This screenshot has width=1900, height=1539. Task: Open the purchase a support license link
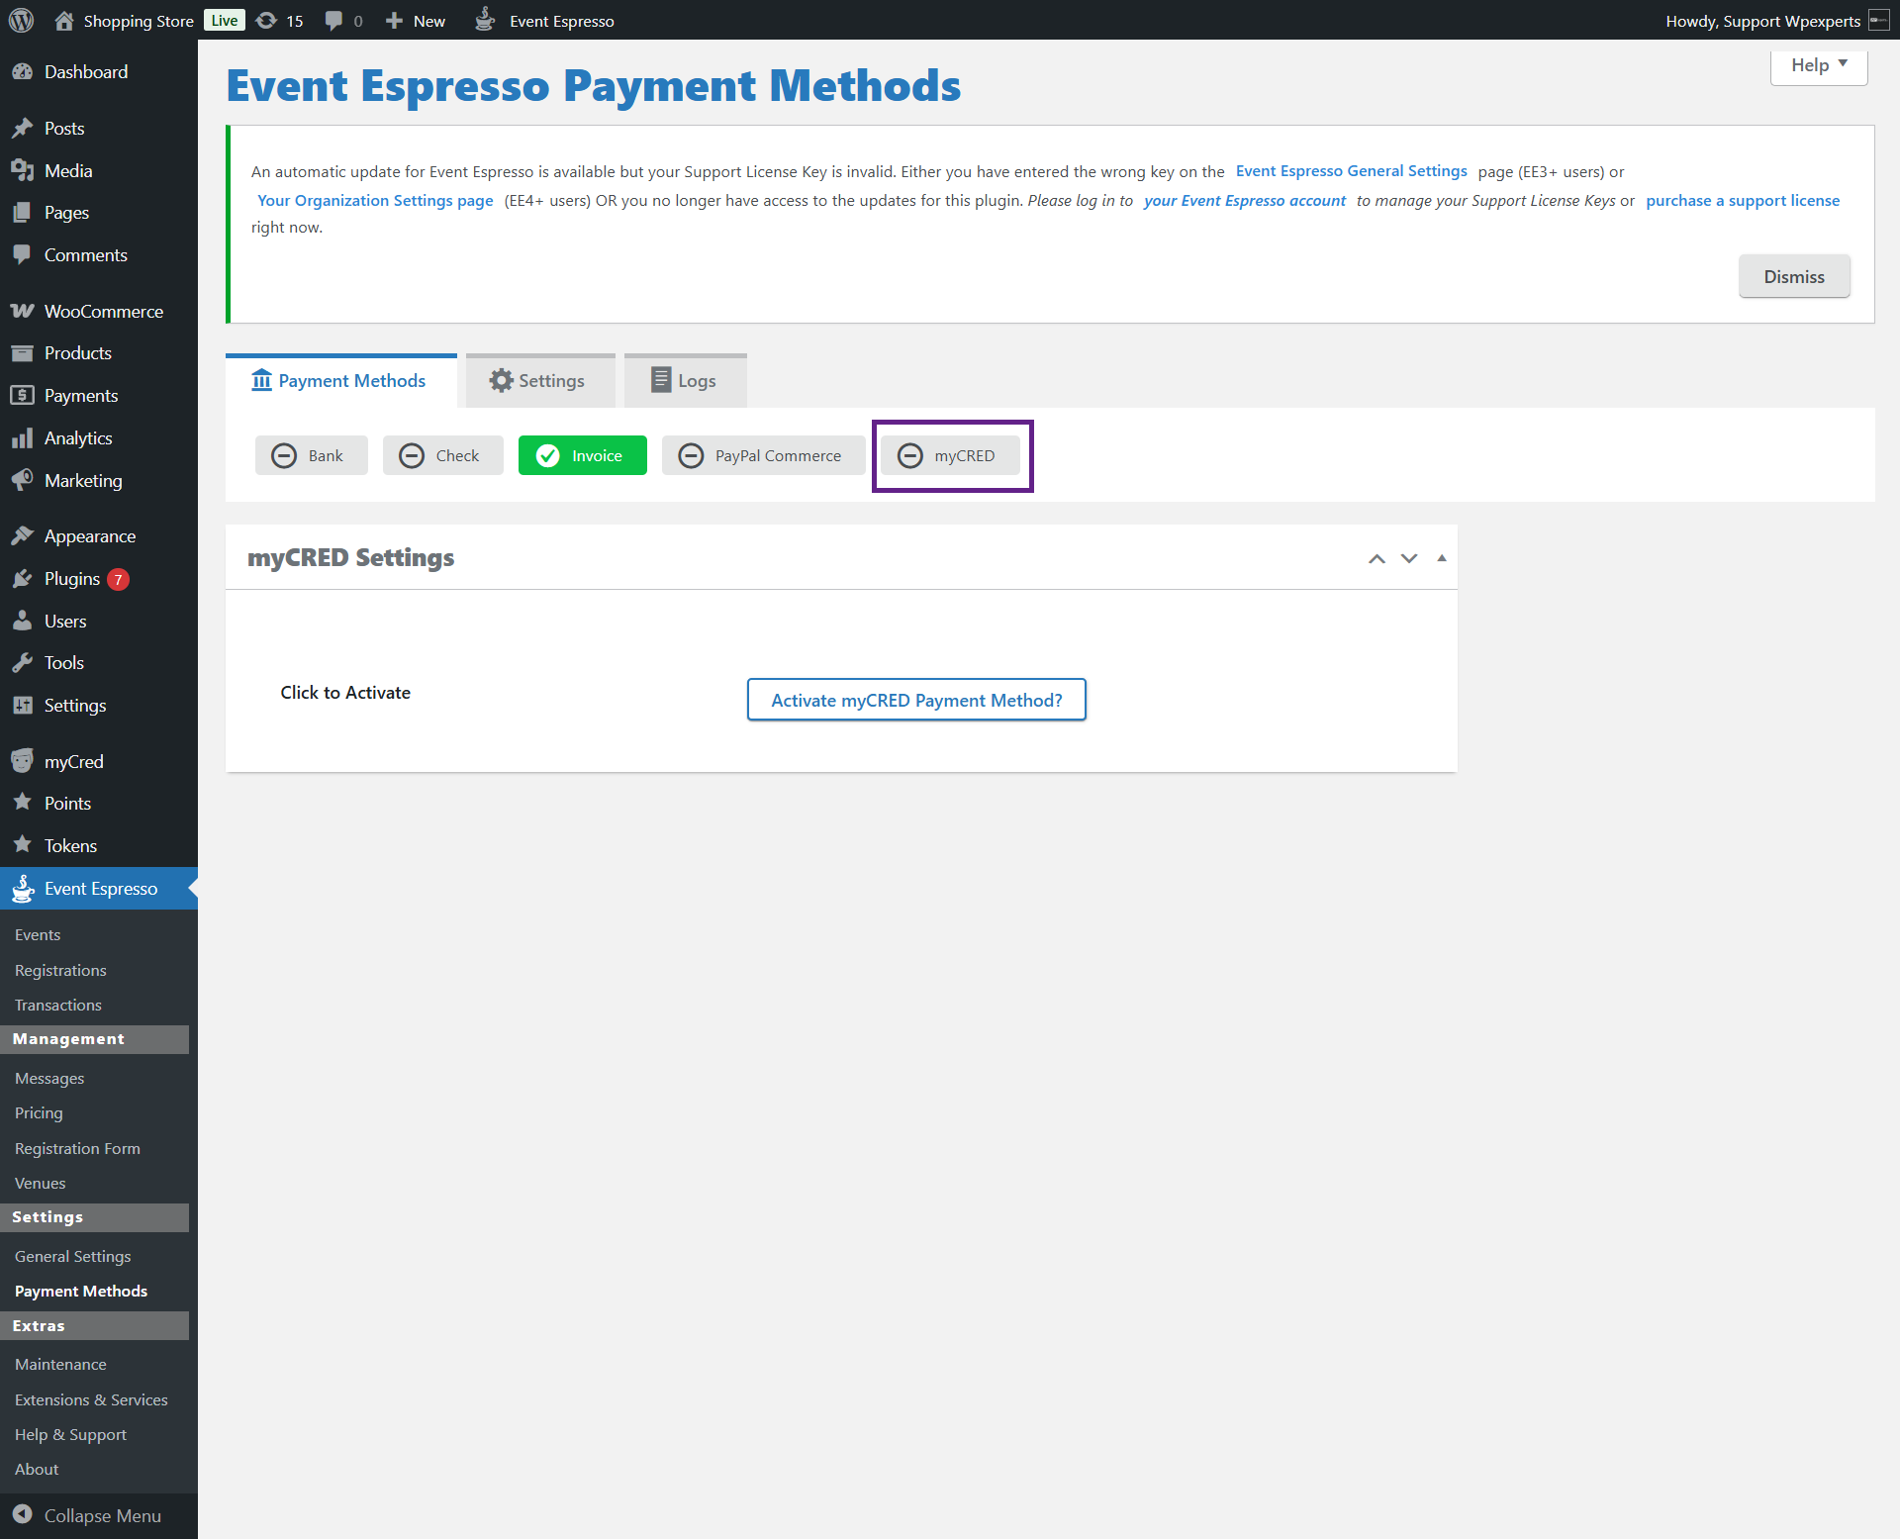point(1742,201)
